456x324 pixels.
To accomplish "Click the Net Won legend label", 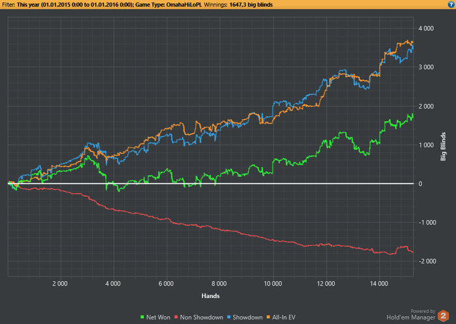I will click(x=158, y=317).
